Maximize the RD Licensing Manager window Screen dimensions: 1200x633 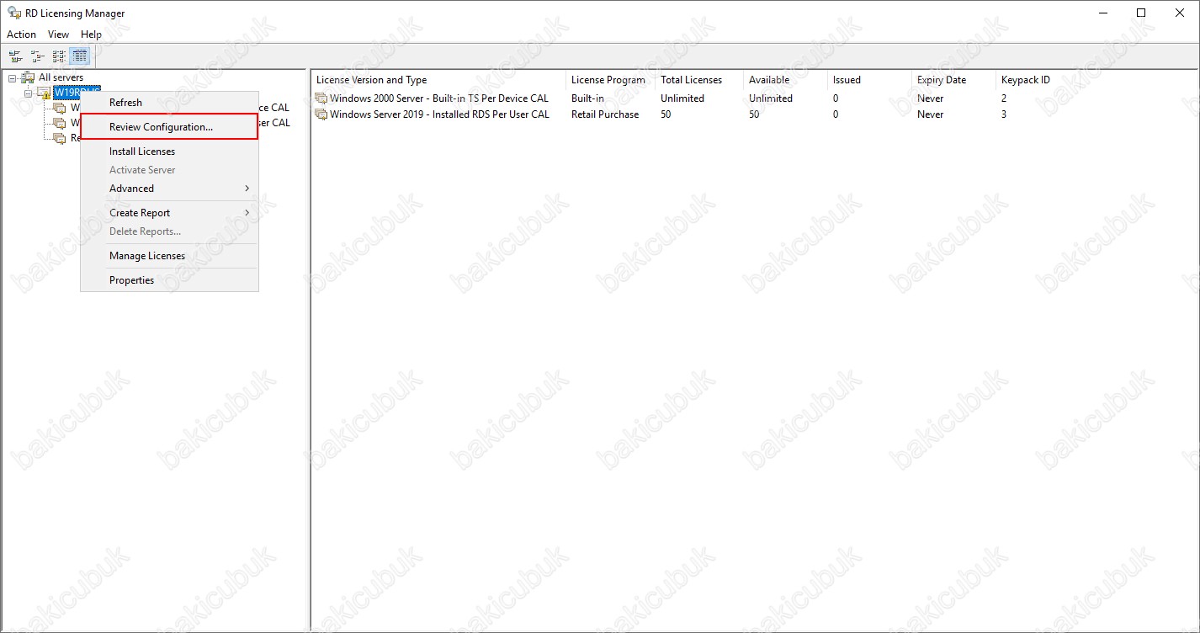[x=1141, y=13]
